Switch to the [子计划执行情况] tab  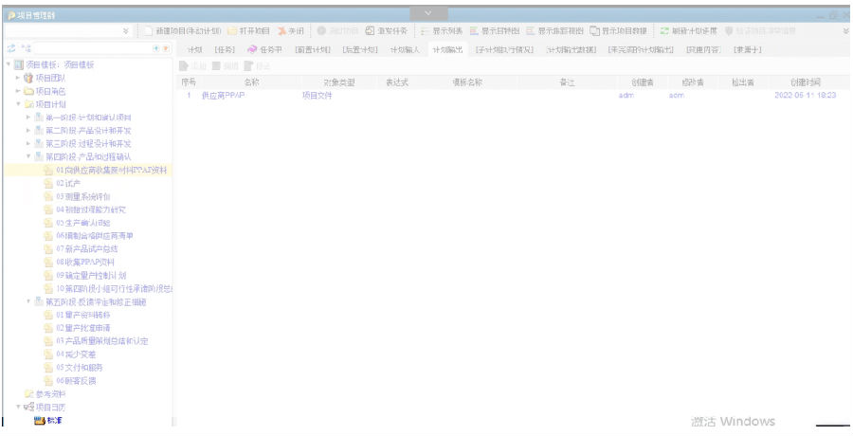[504, 50]
